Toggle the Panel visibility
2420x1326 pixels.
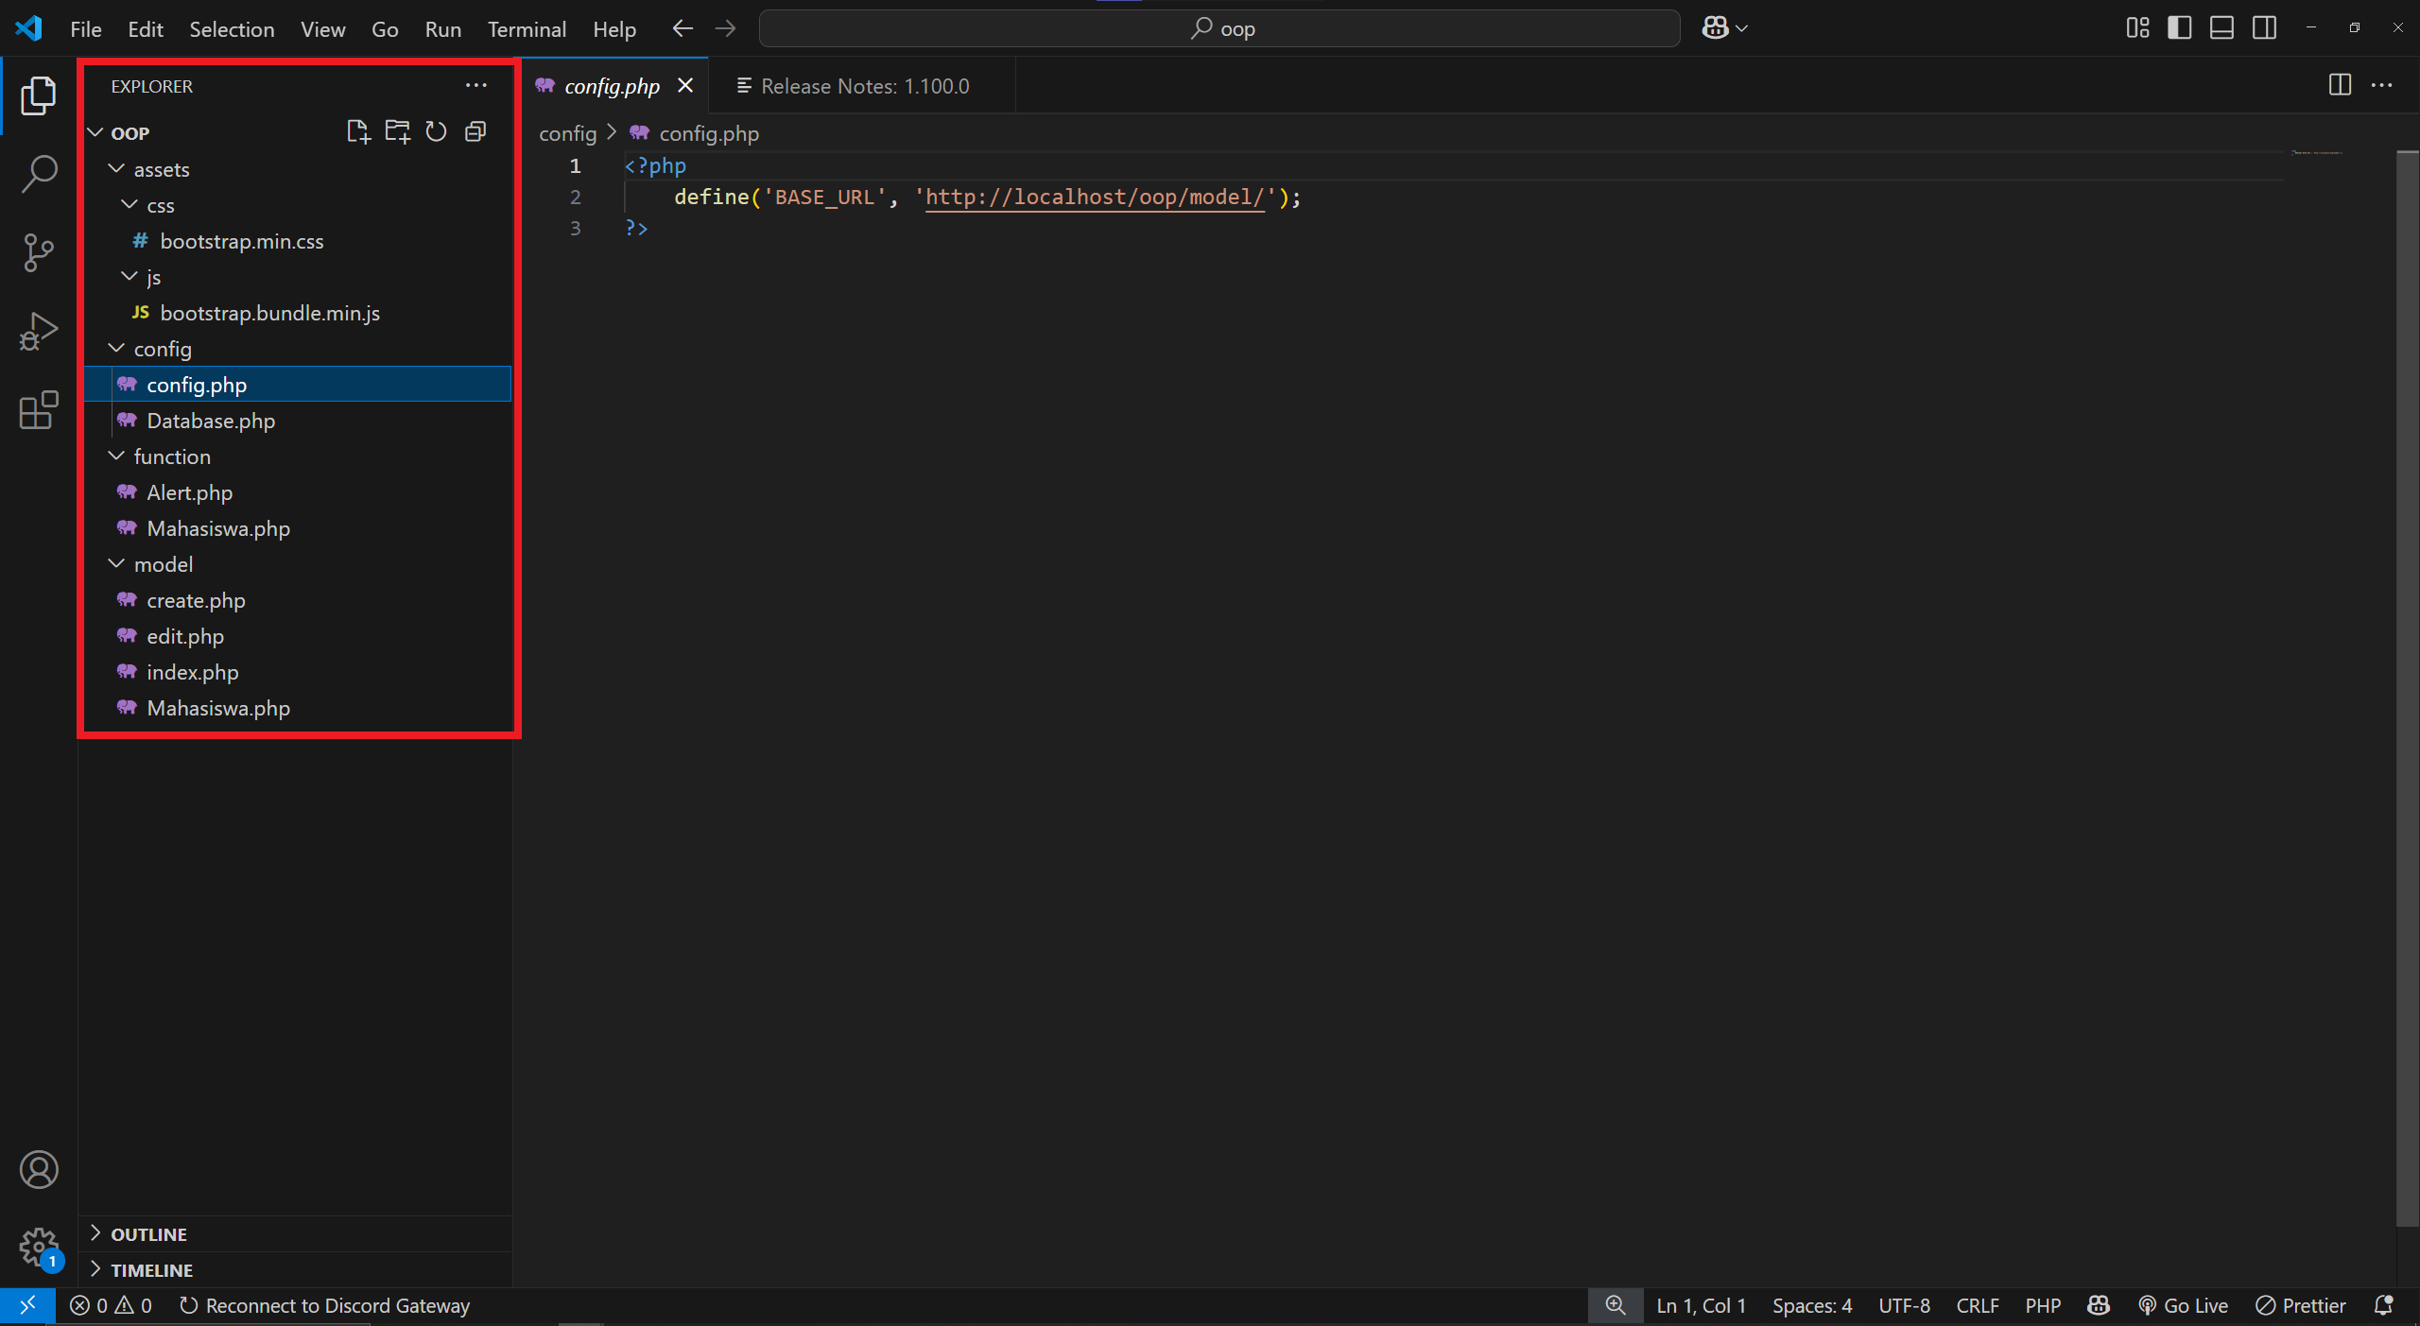tap(2221, 27)
